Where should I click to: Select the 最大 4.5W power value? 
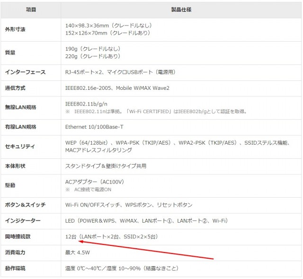(x=77, y=252)
